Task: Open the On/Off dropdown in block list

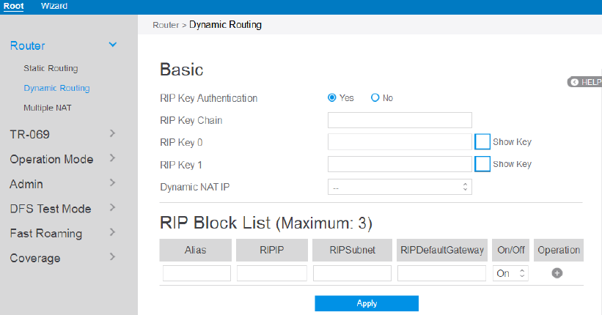Action: [511, 273]
